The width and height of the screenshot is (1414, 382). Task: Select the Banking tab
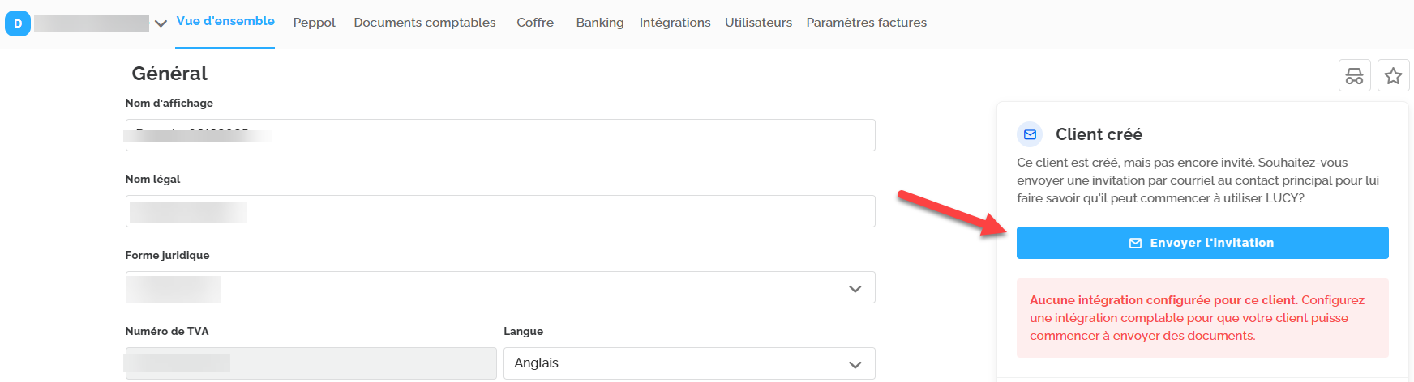tap(600, 23)
